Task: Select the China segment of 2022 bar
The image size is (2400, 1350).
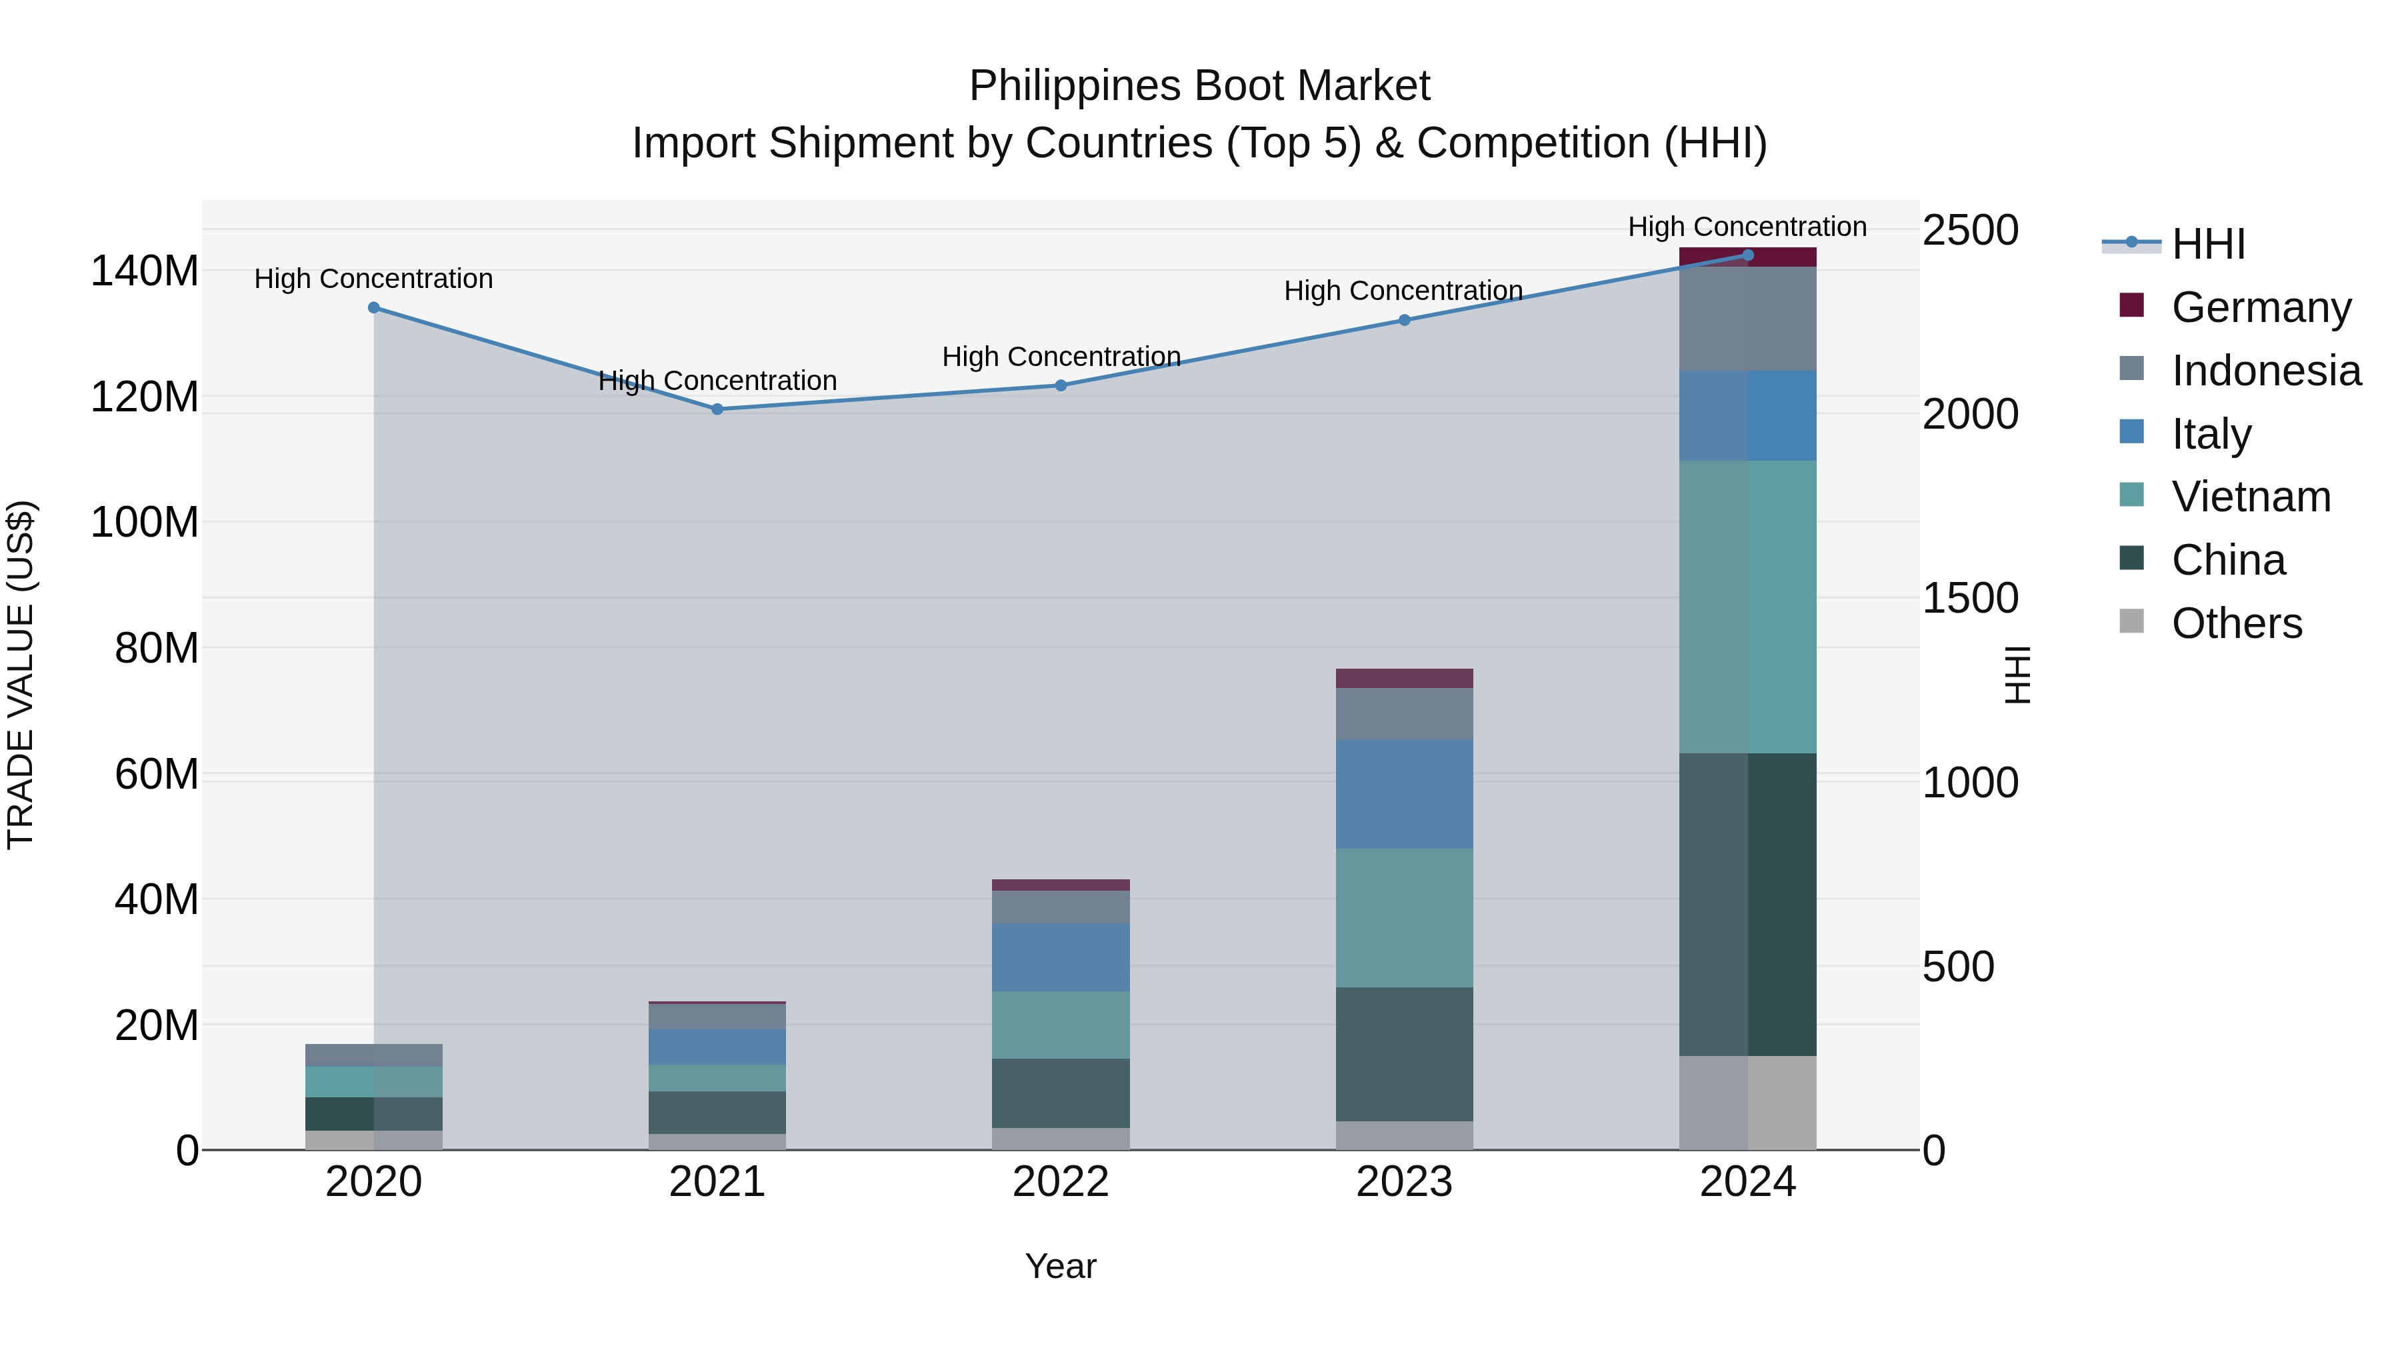Action: point(1061,1093)
